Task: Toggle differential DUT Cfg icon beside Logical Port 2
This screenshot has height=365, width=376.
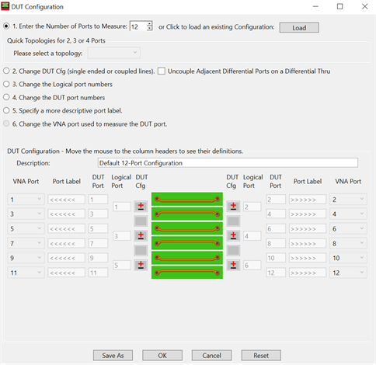Action: pos(233,206)
